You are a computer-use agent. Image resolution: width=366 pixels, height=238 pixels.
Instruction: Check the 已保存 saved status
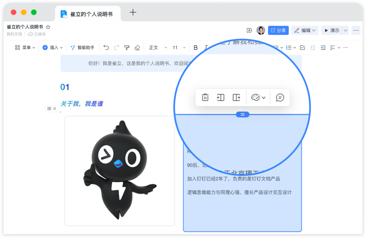coord(37,34)
